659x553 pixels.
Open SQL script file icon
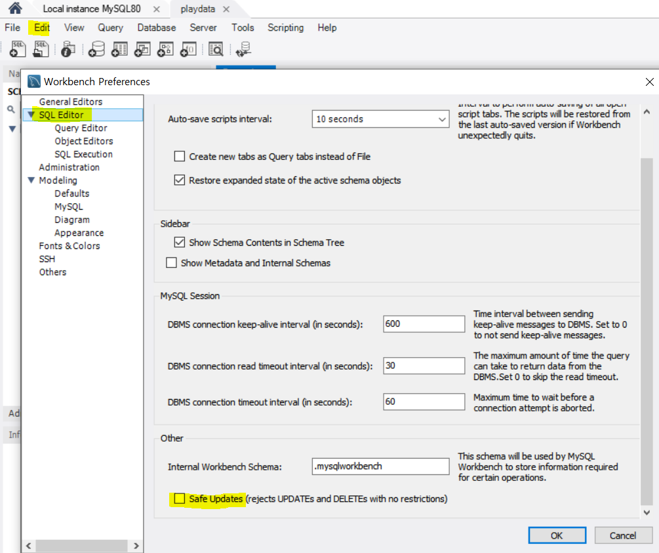tap(41, 49)
